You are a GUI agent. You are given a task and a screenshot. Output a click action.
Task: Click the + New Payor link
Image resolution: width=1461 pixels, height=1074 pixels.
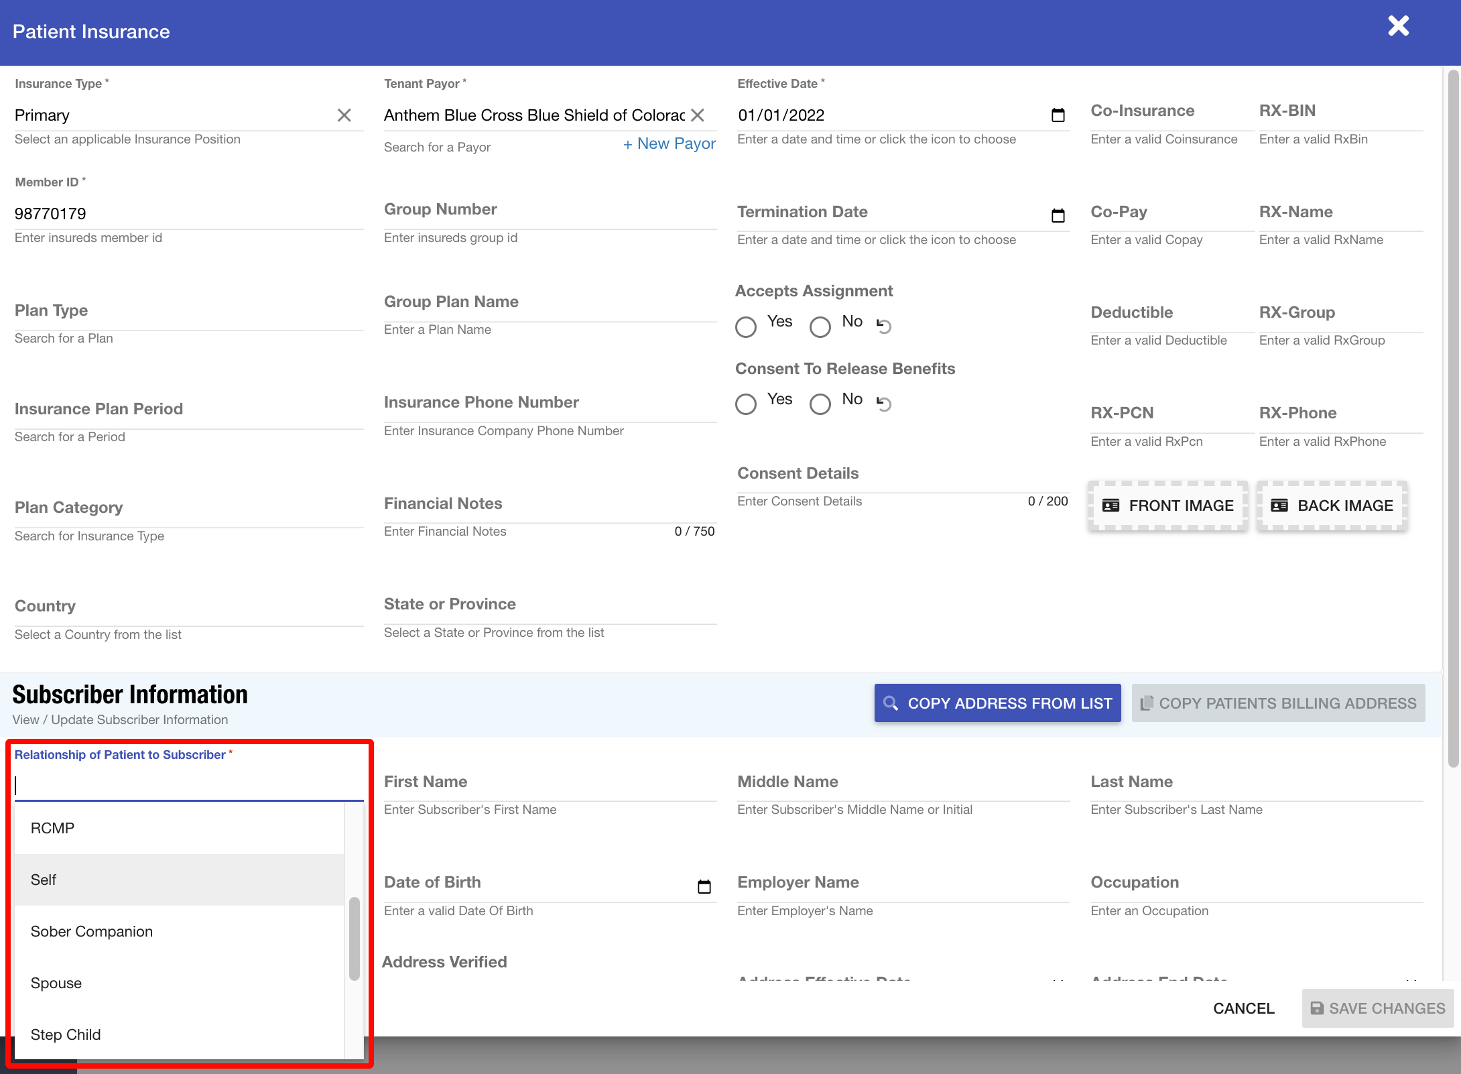click(669, 144)
